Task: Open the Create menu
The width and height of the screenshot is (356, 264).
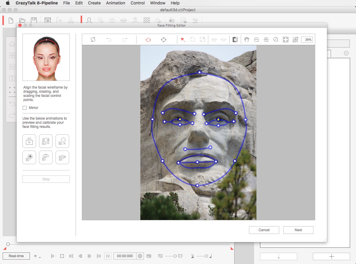Action: (x=94, y=3)
